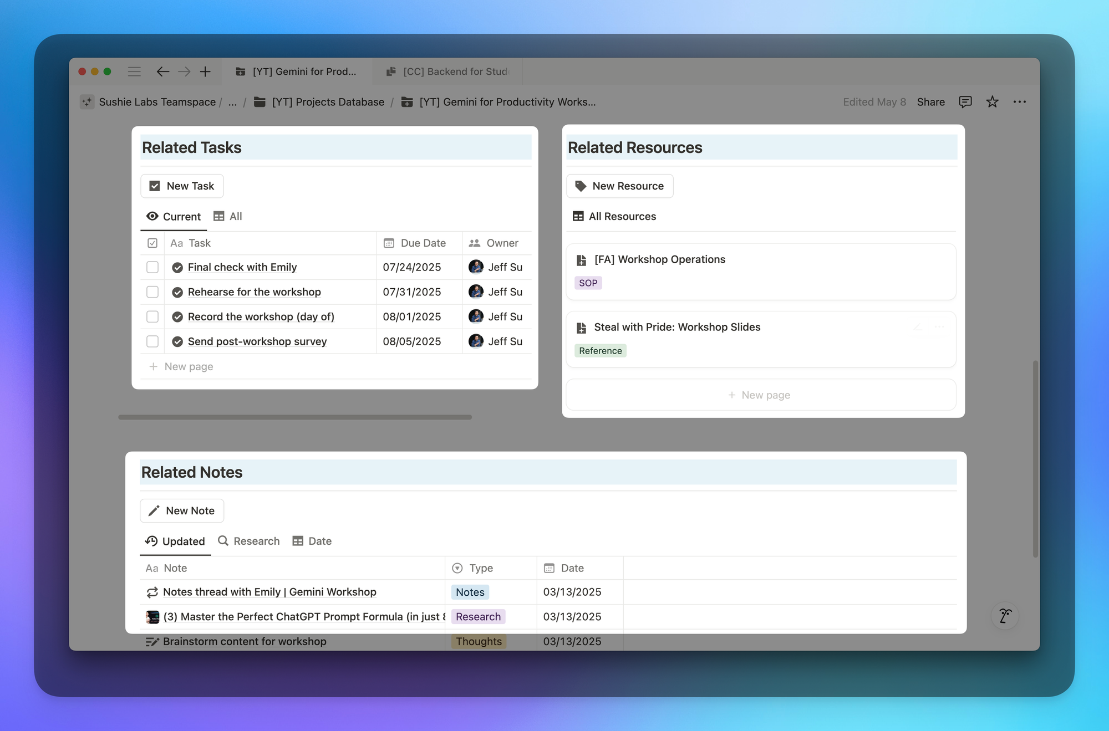Mark Send post-workshop survey as done
The width and height of the screenshot is (1109, 731).
pyautogui.click(x=152, y=341)
